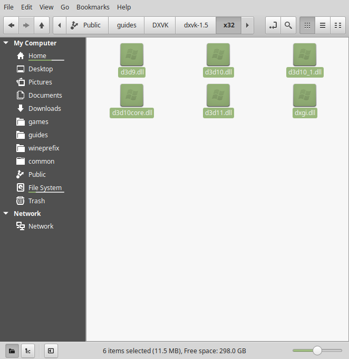This screenshot has width=349, height=359.
Task: Open the search magnifier tool
Action: [288, 25]
